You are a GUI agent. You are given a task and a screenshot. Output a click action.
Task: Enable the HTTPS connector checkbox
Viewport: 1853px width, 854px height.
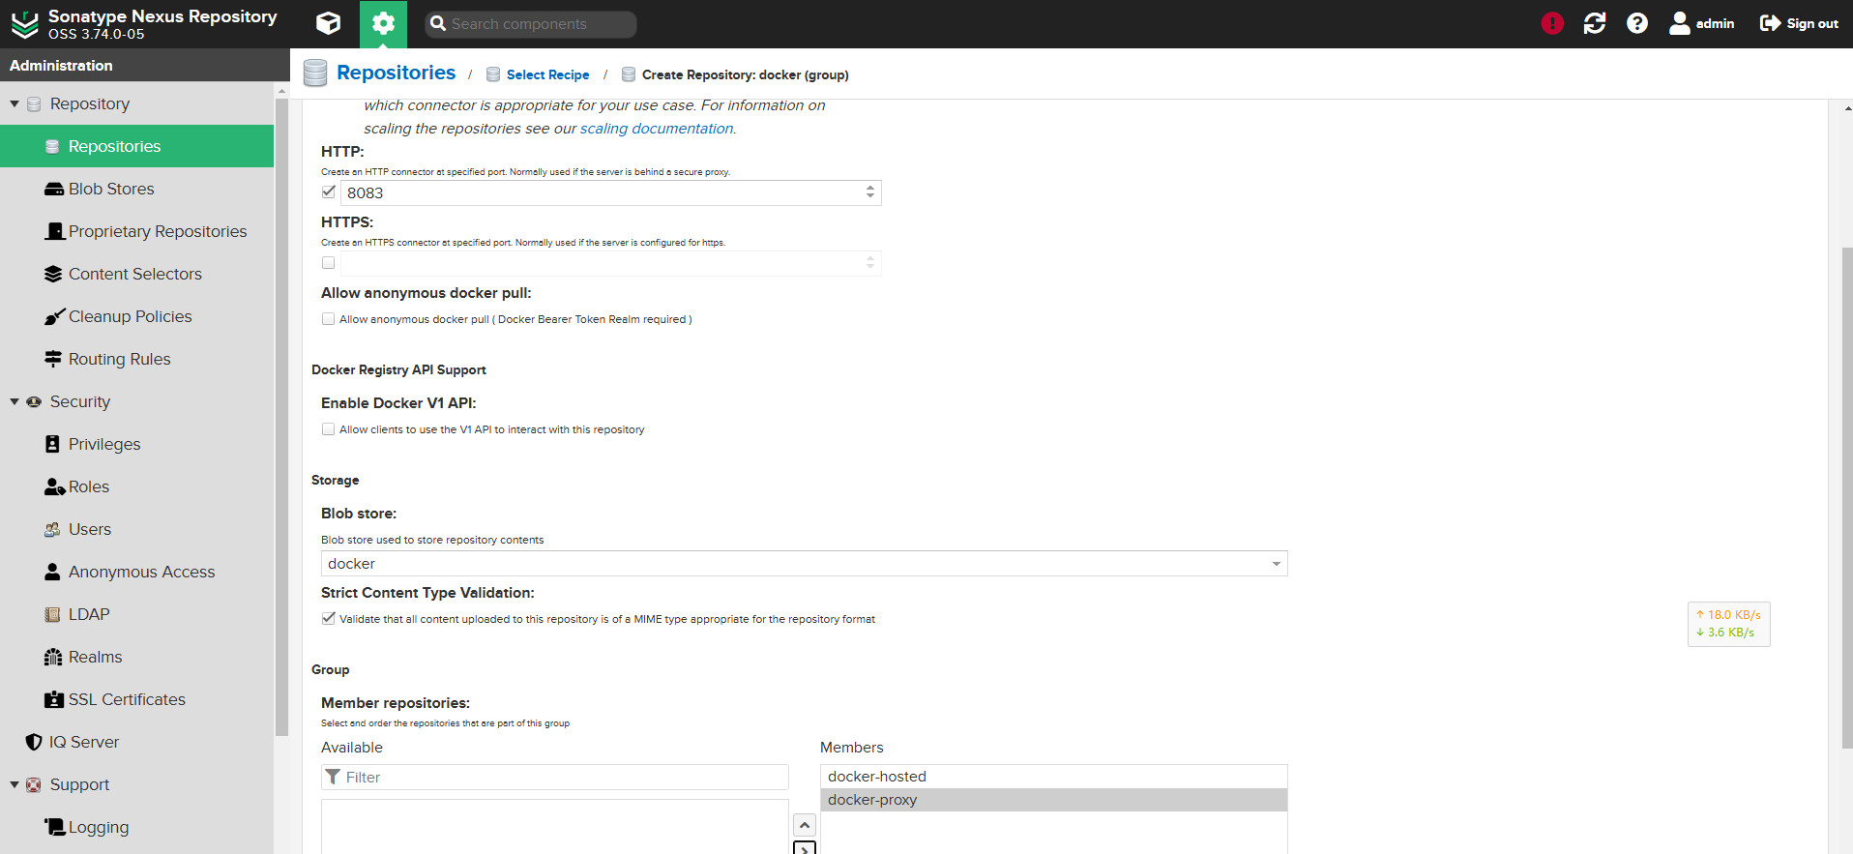pyautogui.click(x=329, y=262)
